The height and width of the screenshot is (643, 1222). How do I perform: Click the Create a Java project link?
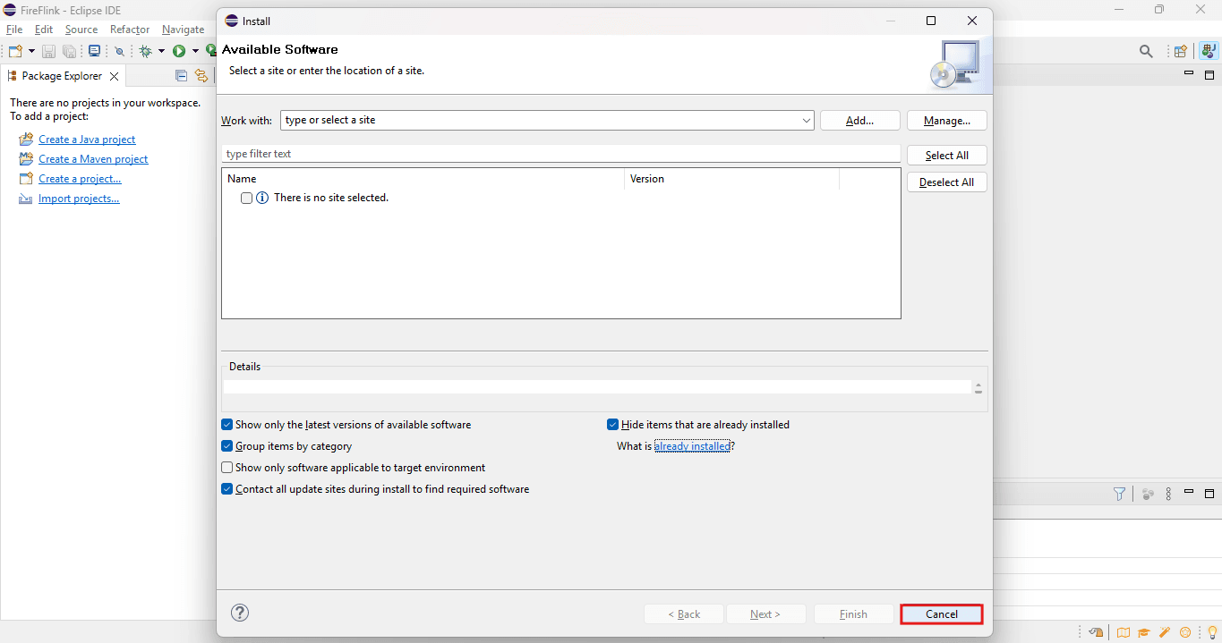click(x=87, y=140)
